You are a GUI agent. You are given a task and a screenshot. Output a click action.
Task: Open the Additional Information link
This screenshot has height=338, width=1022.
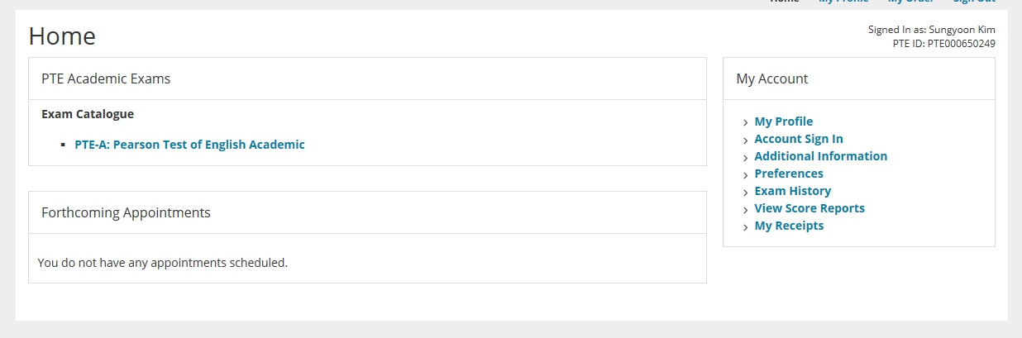point(820,156)
